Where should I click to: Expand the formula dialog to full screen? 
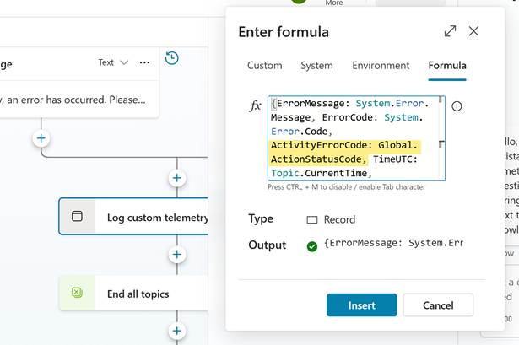[450, 31]
